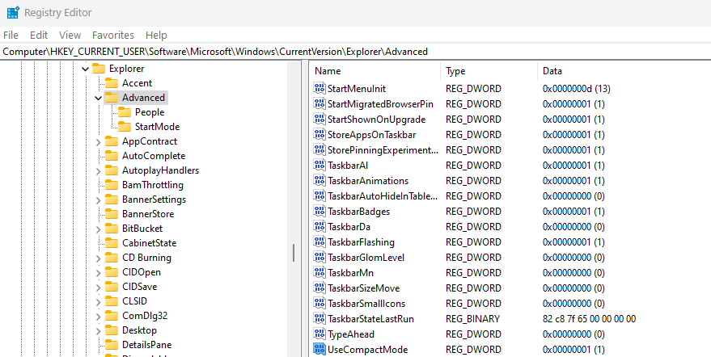This screenshot has width=711, height=357.
Task: Collapse the Explorer key in the tree
Action: [x=85, y=69]
